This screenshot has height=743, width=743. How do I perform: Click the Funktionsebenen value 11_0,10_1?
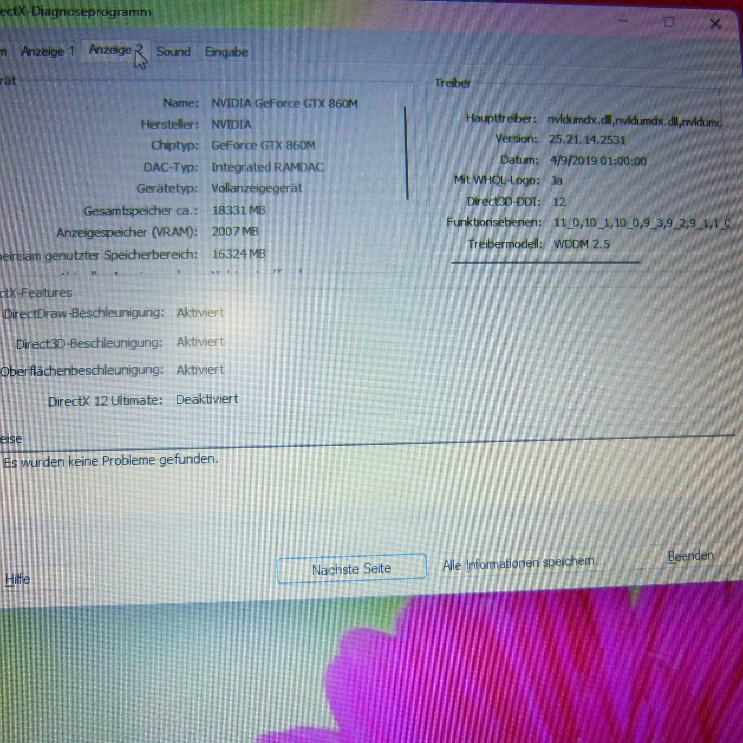coord(641,223)
